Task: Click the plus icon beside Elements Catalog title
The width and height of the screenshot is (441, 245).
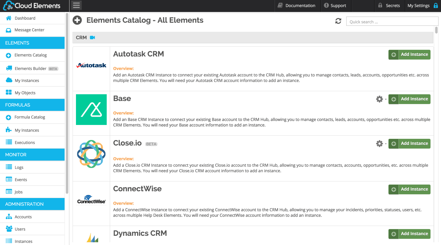Action: coord(77,20)
